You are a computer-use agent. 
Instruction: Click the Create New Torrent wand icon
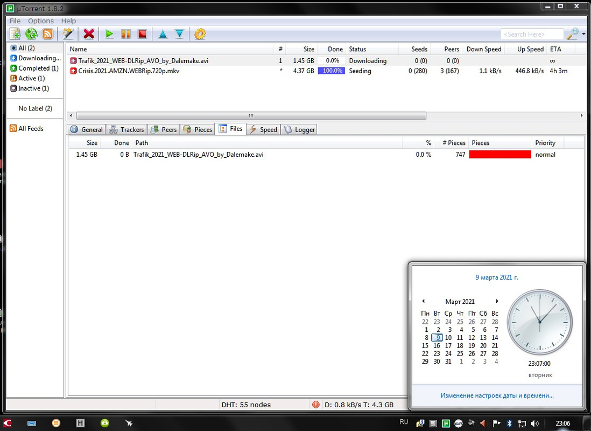pyautogui.click(x=68, y=34)
